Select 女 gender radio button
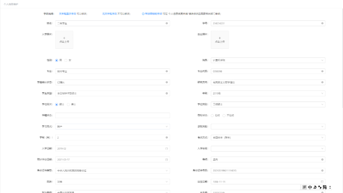343x193 pixels. (x=66, y=60)
